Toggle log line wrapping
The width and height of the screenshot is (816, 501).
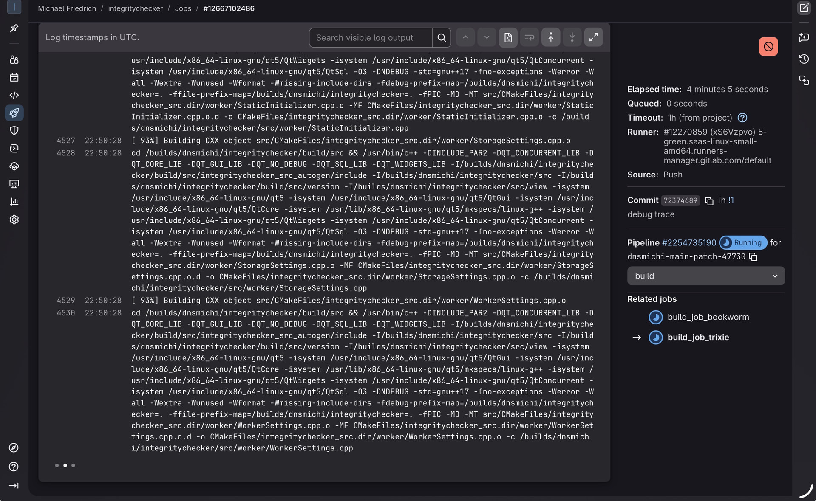coord(529,37)
